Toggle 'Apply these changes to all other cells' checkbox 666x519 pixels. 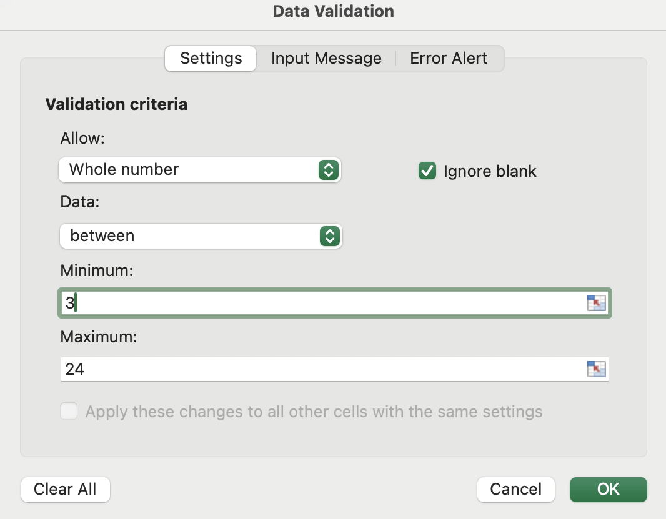click(x=69, y=411)
